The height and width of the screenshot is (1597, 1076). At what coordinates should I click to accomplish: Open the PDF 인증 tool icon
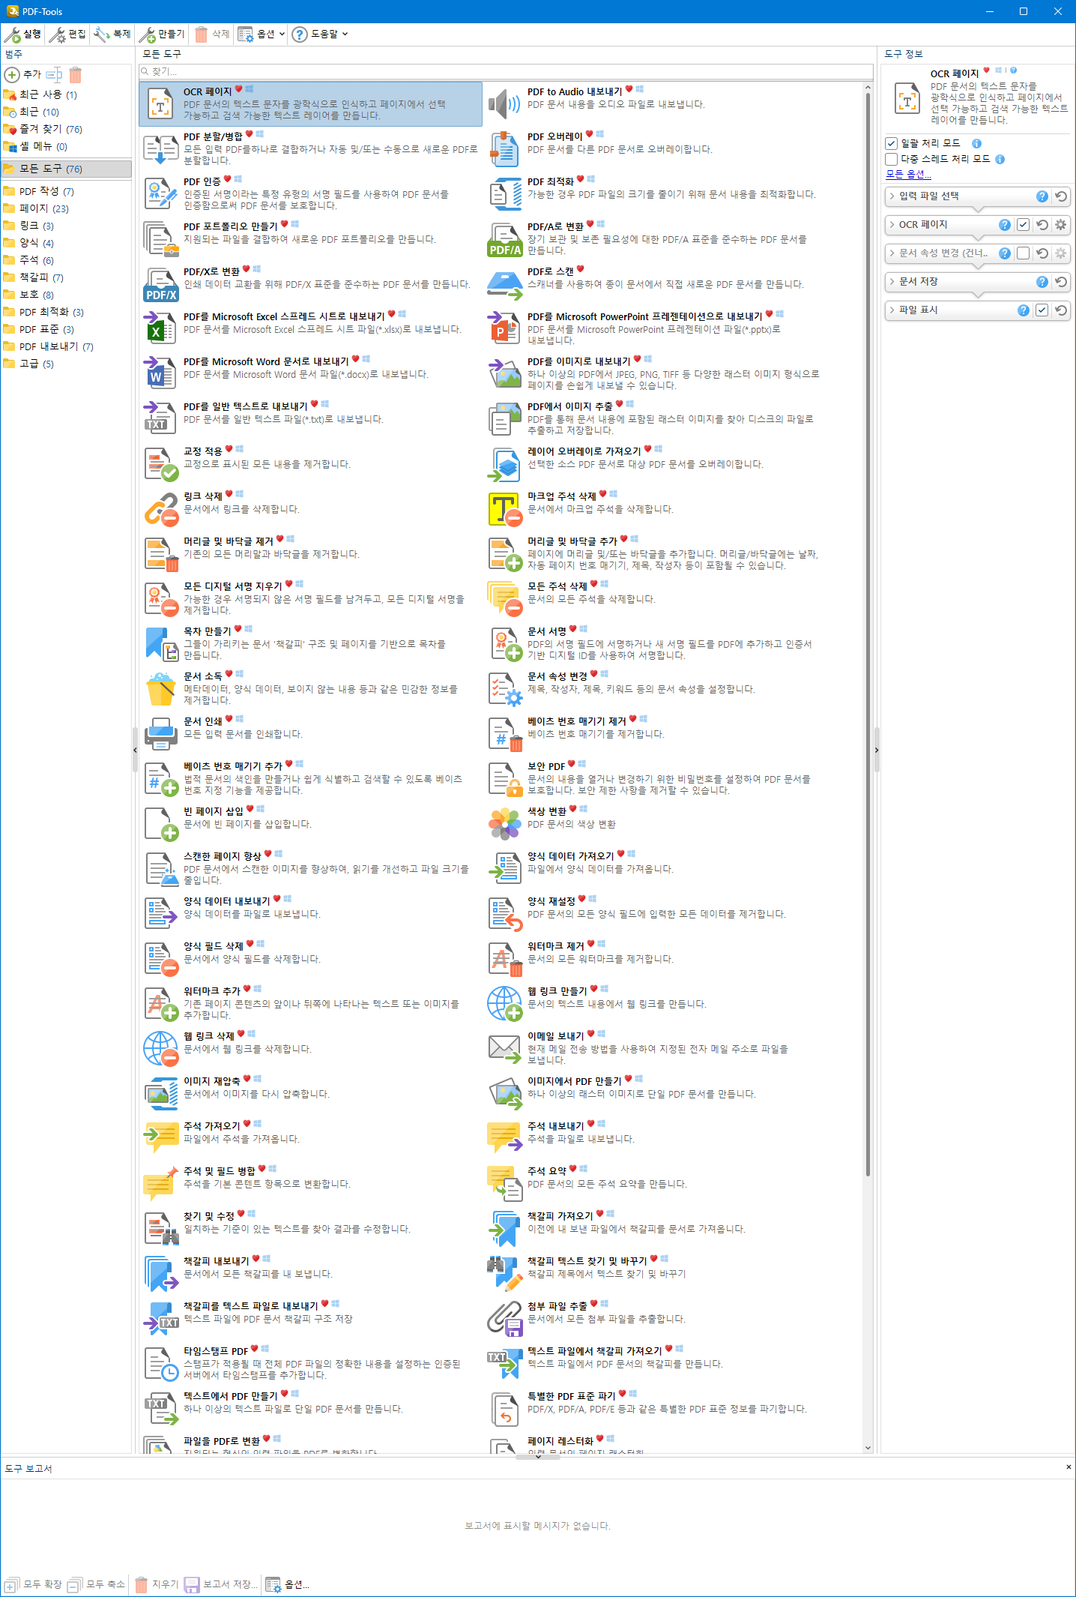click(x=160, y=194)
